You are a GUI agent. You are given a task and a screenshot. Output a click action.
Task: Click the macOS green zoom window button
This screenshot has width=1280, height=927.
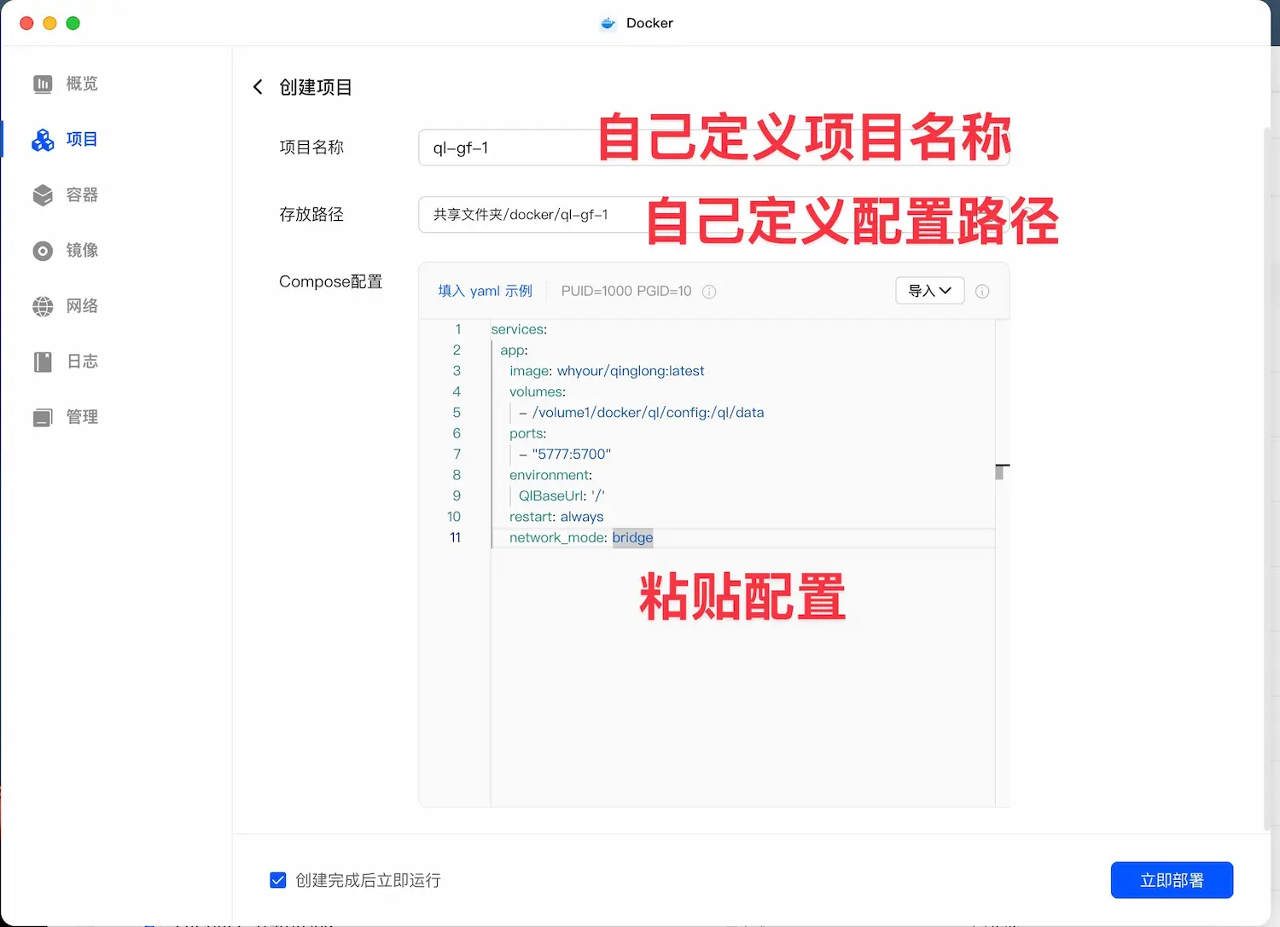73,23
